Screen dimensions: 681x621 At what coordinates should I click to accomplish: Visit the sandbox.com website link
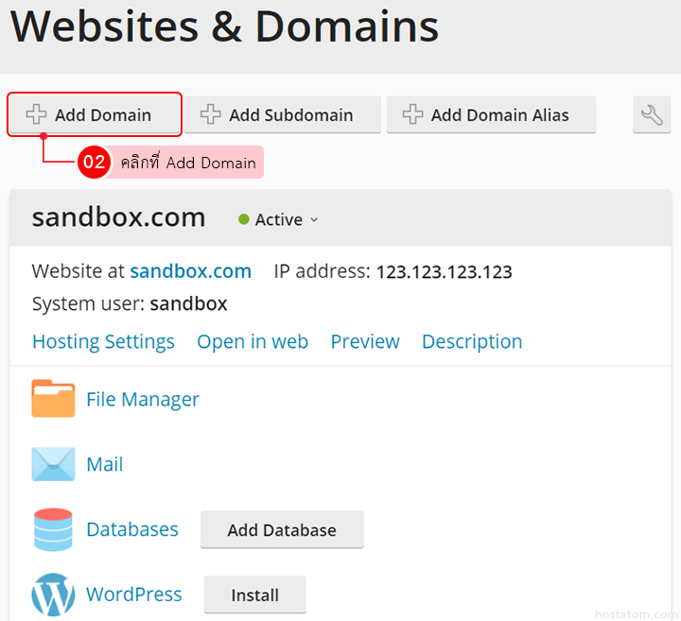[x=190, y=271]
